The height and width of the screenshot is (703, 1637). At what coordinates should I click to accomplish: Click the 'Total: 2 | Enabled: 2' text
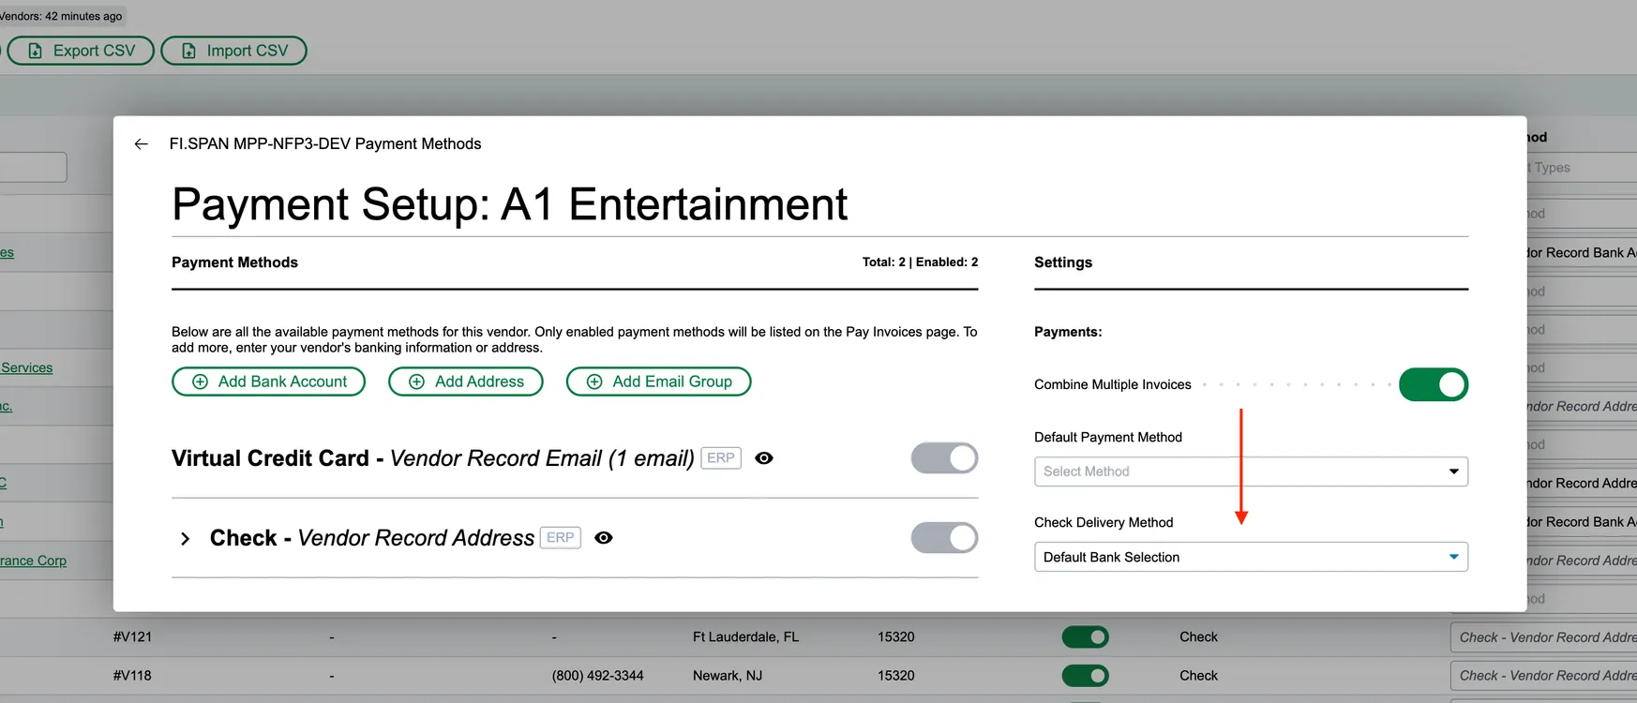click(920, 262)
